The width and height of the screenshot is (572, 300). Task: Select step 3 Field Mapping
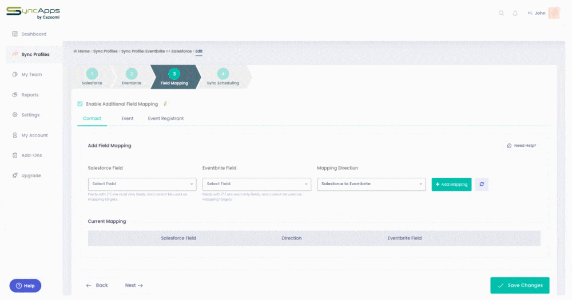[174, 77]
